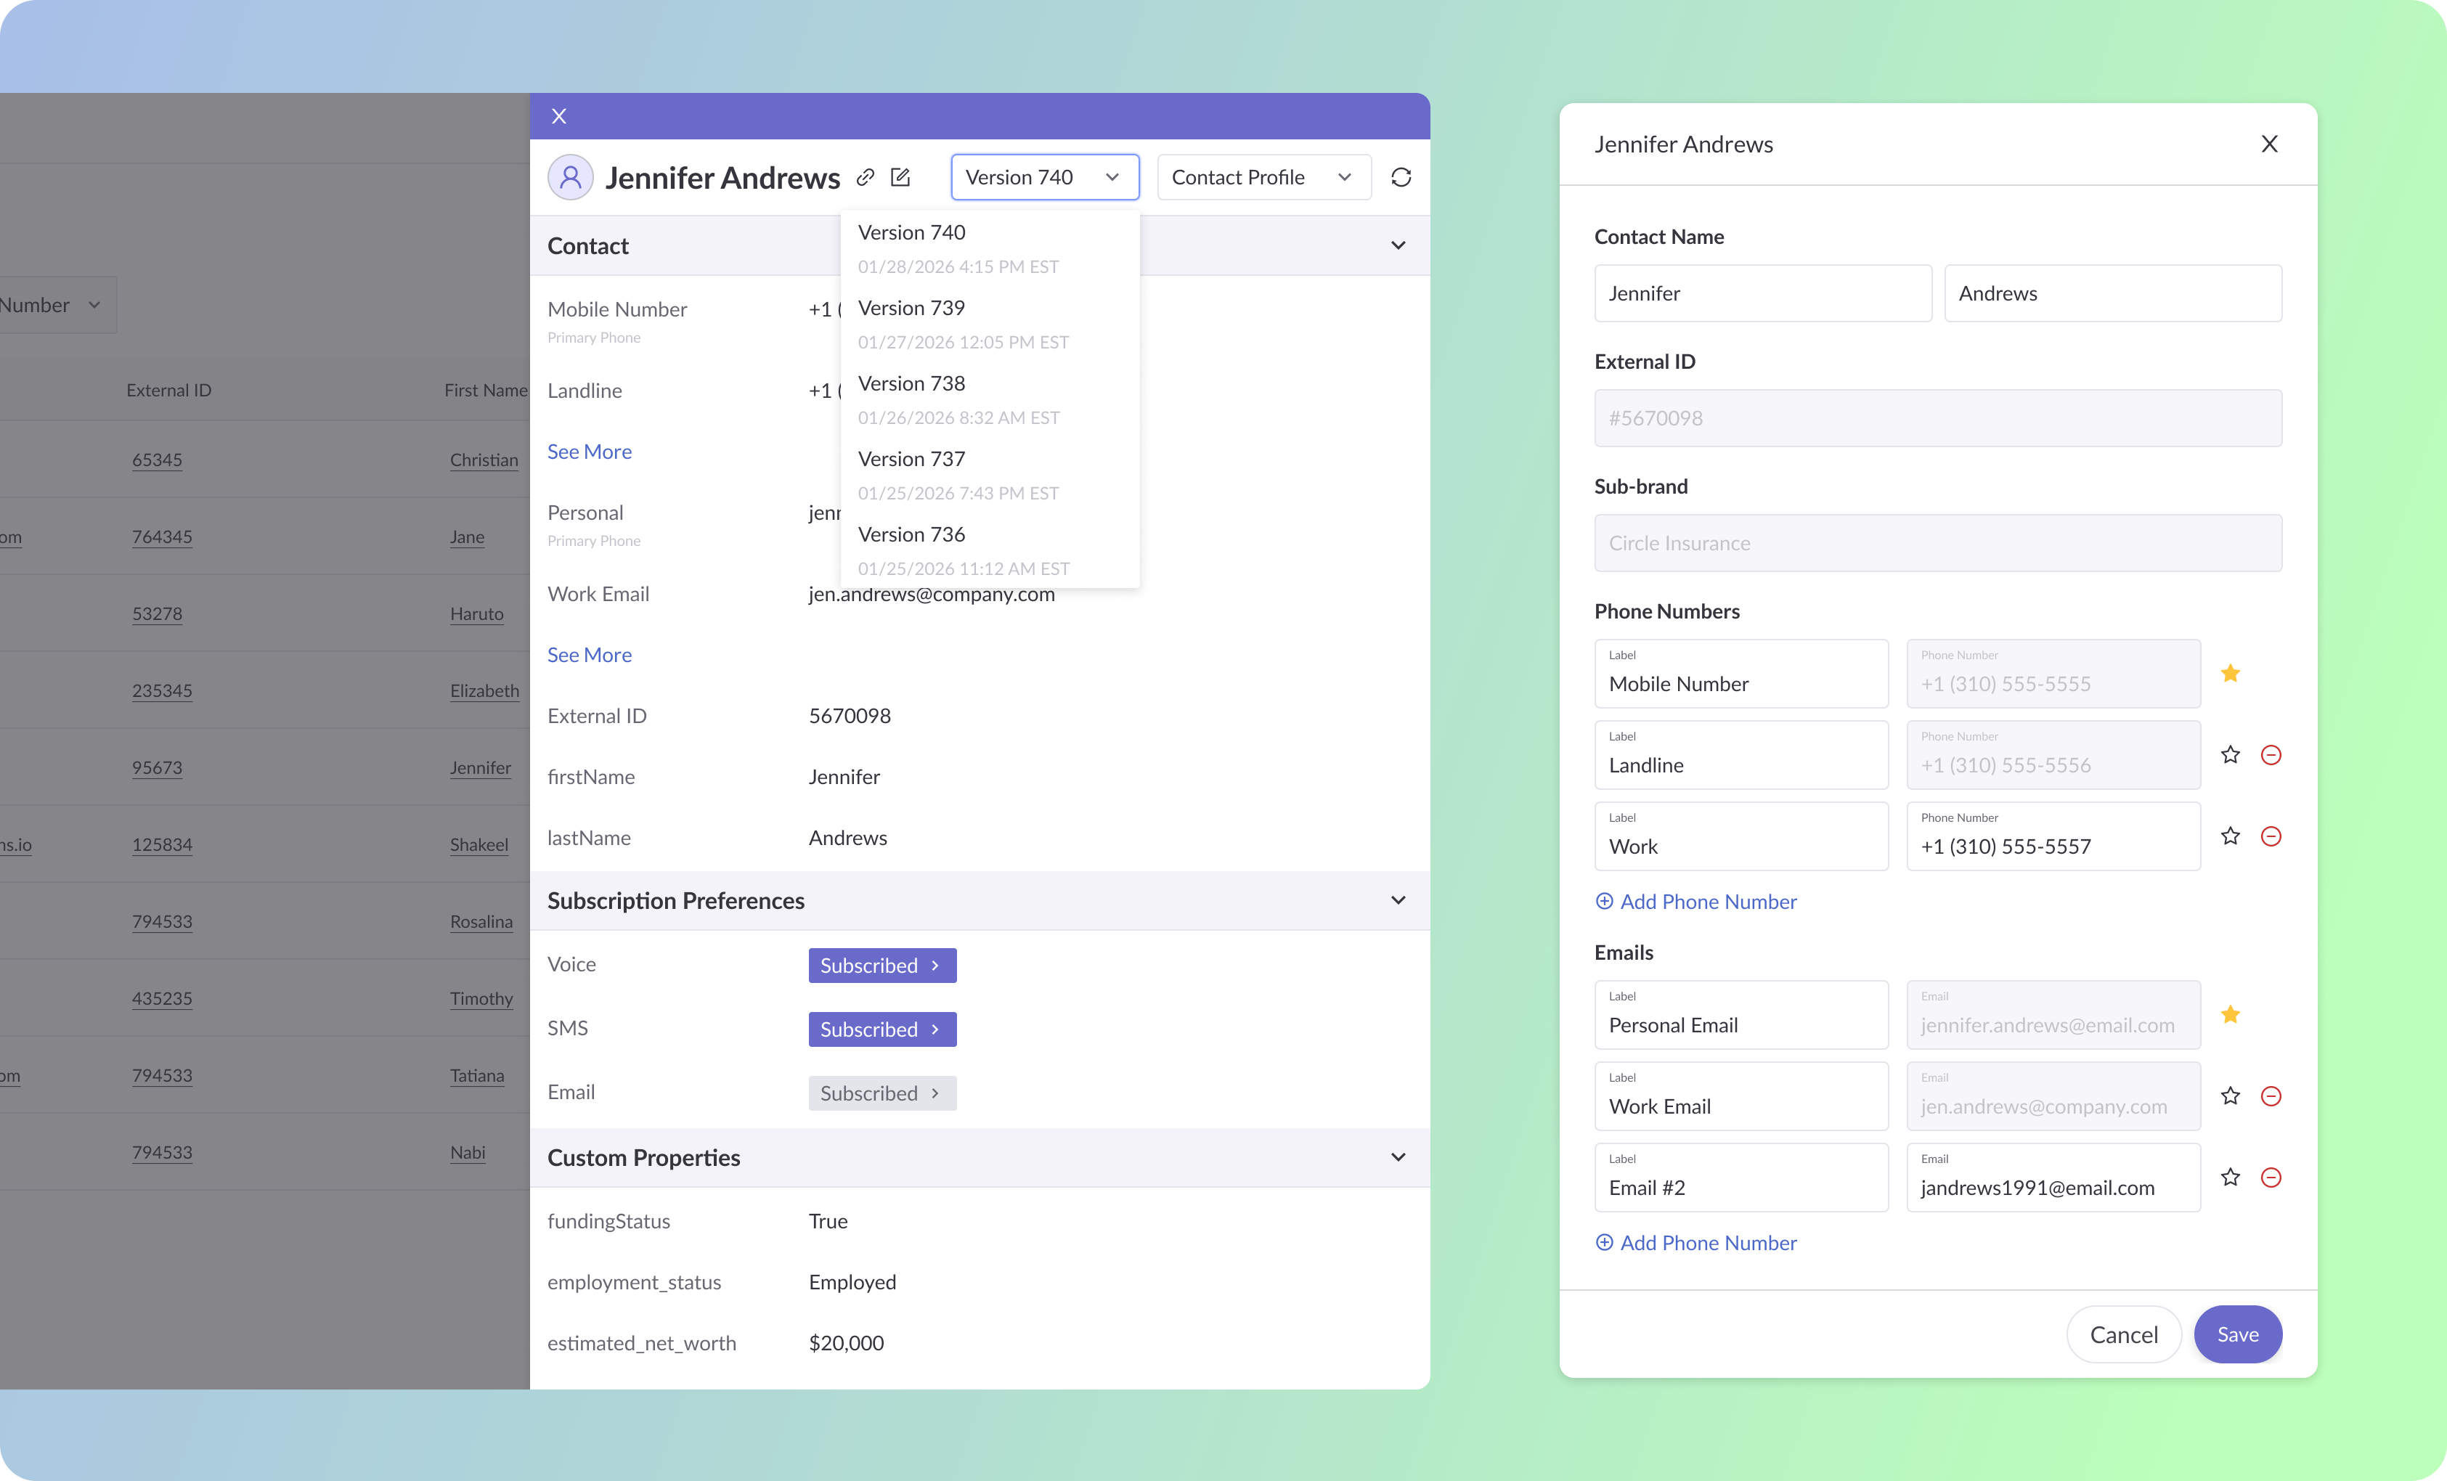Screen dimensions: 2447x1481
Task: Click the copy link icon beside Jennifer Andrews
Action: pyautogui.click(x=865, y=176)
